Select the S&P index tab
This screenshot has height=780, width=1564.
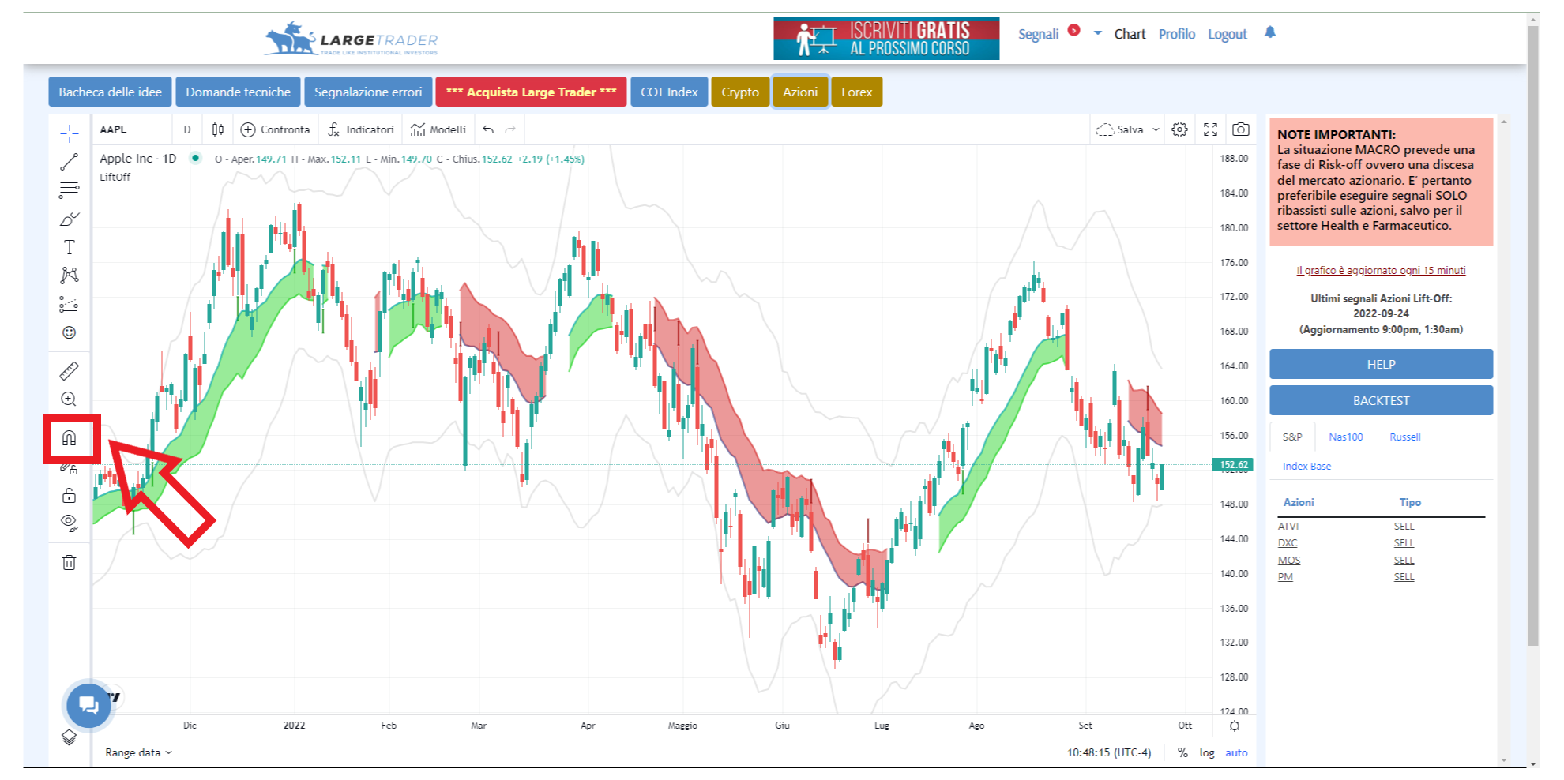point(1292,437)
